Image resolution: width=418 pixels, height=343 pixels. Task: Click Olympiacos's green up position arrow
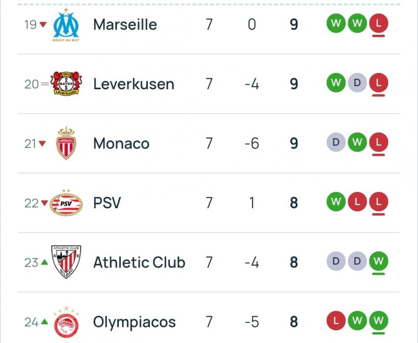45,322
